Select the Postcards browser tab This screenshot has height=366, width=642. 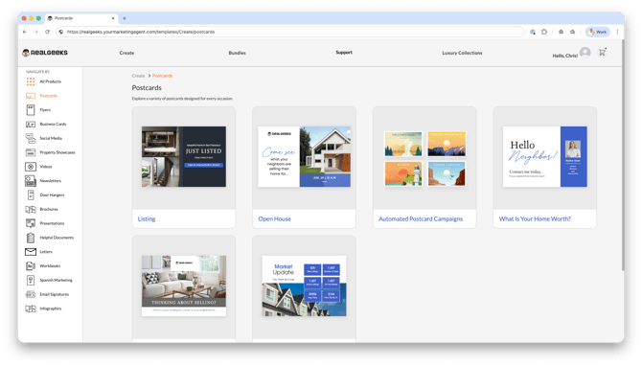pyautogui.click(x=81, y=18)
